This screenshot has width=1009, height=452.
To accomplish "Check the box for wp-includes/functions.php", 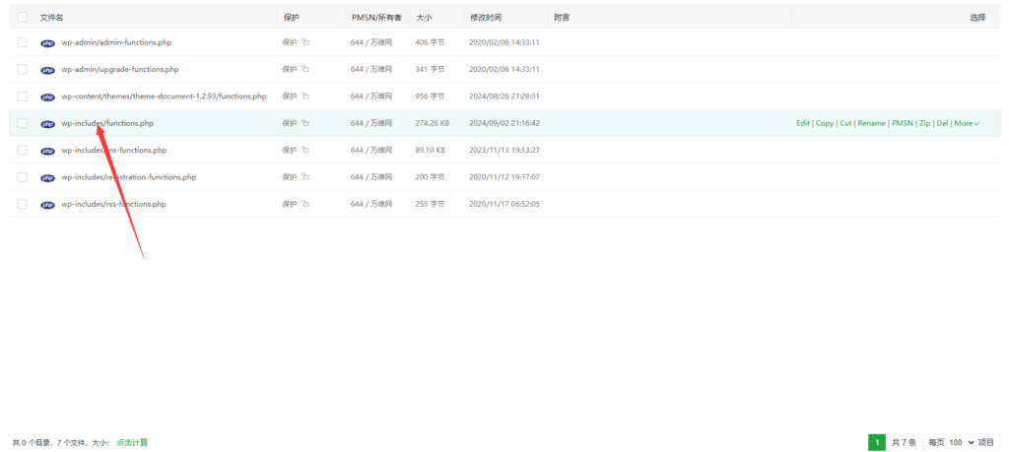I will pos(23,123).
